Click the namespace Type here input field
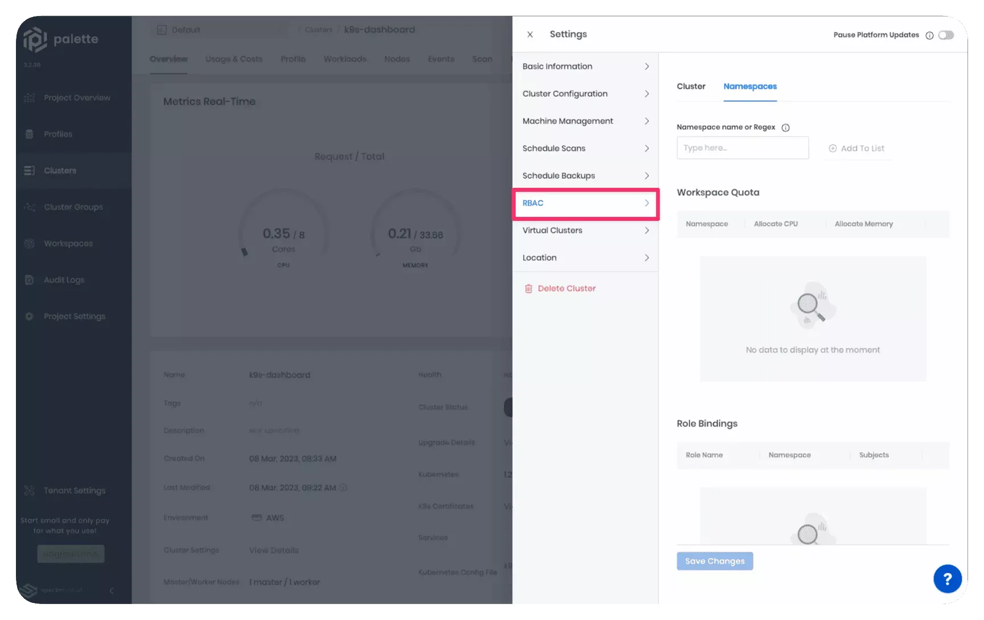The height and width of the screenshot is (620, 984). click(742, 147)
